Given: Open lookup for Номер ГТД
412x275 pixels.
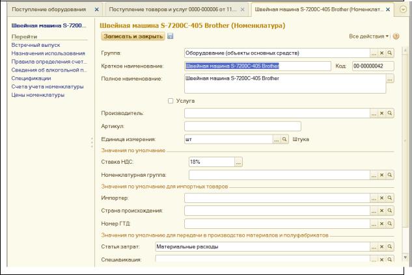Looking at the screenshot, I should [390, 224].
